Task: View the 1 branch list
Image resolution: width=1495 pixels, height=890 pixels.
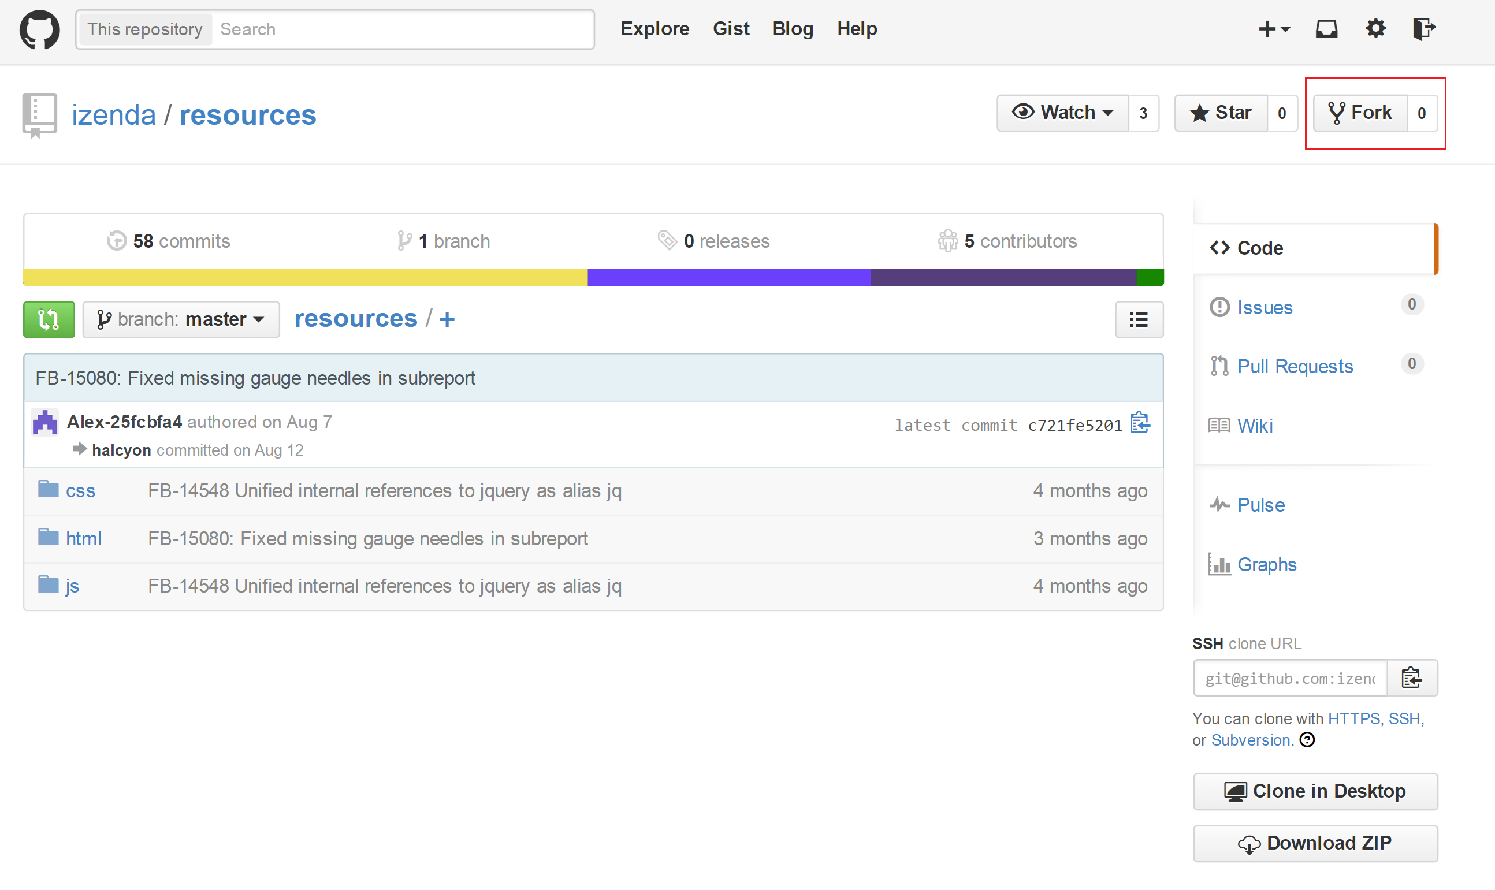Action: [x=444, y=241]
